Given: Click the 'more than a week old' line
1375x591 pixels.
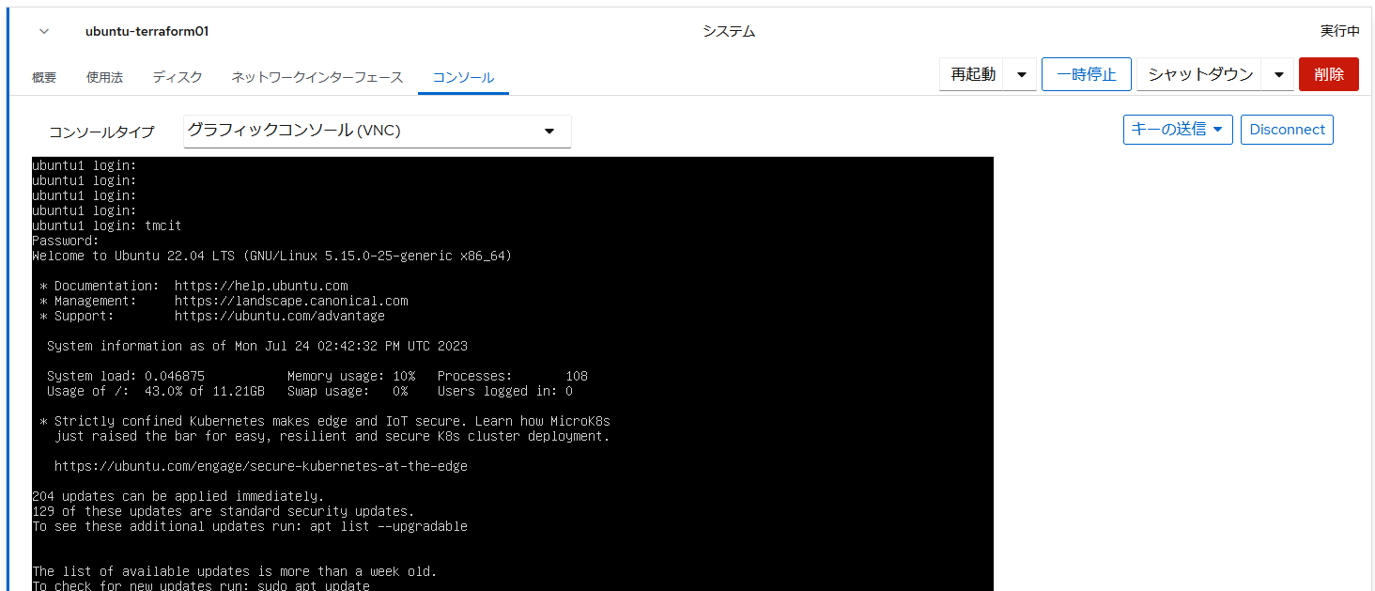Looking at the screenshot, I should click(x=235, y=571).
